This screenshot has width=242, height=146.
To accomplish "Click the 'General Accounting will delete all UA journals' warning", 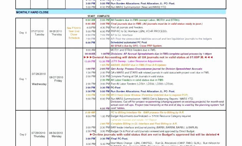I will (x=148, y=57).
